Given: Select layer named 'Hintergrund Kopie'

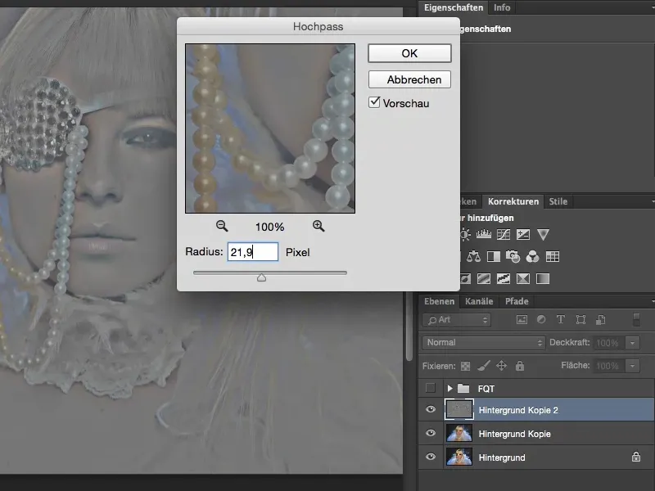Looking at the screenshot, I should click(515, 434).
